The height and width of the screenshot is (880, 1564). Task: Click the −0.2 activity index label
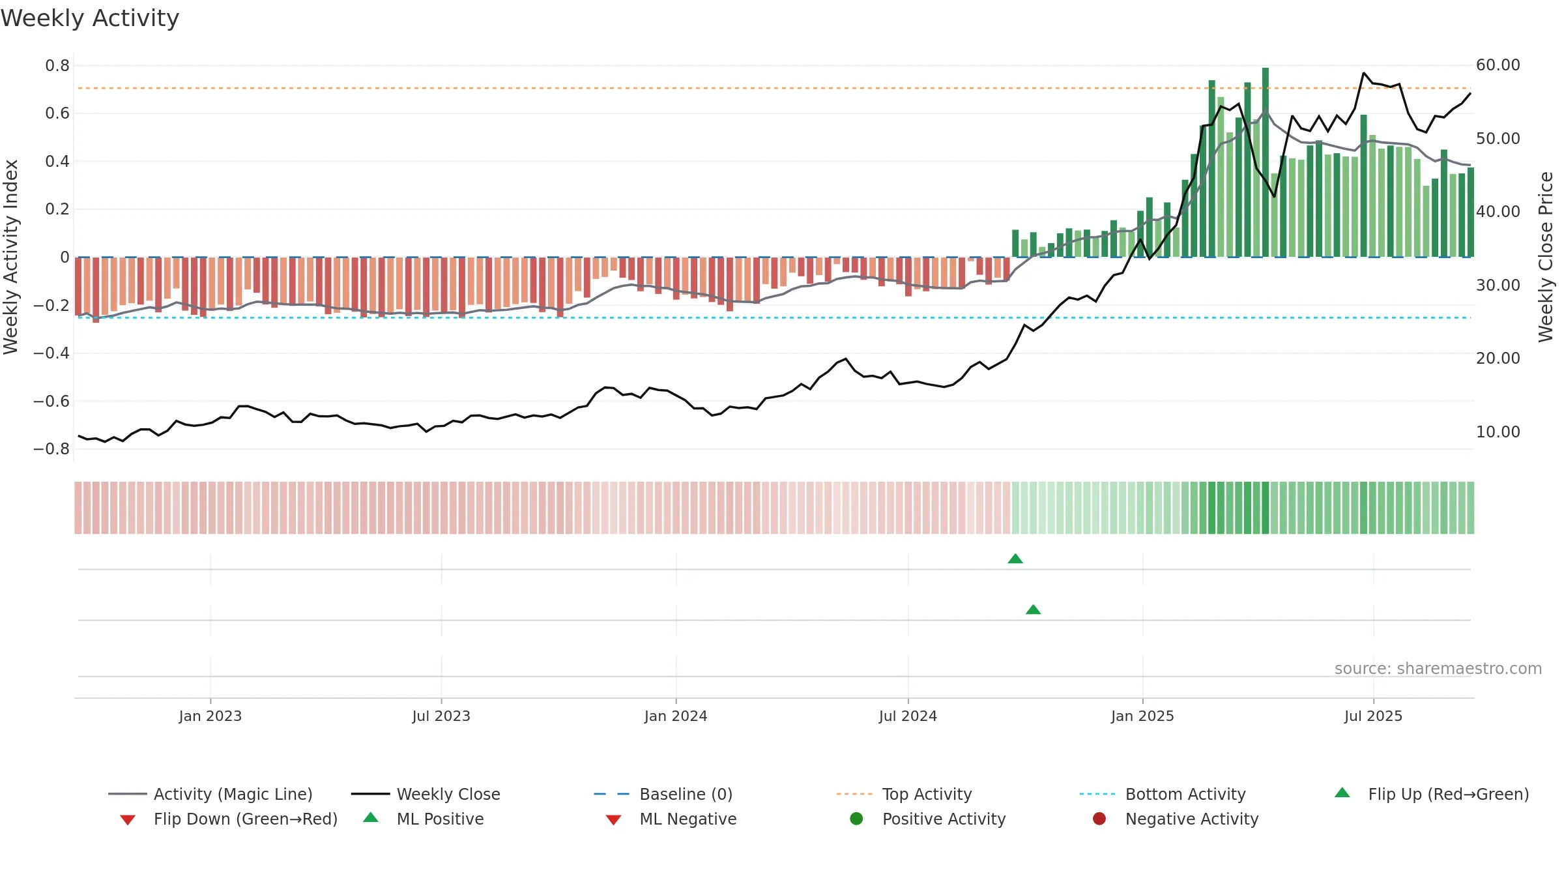[x=51, y=305]
